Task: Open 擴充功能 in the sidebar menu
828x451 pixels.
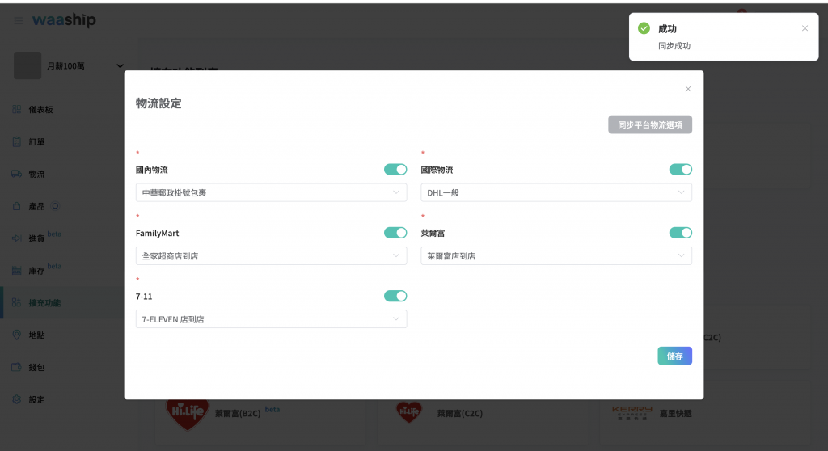Action: tap(44, 303)
